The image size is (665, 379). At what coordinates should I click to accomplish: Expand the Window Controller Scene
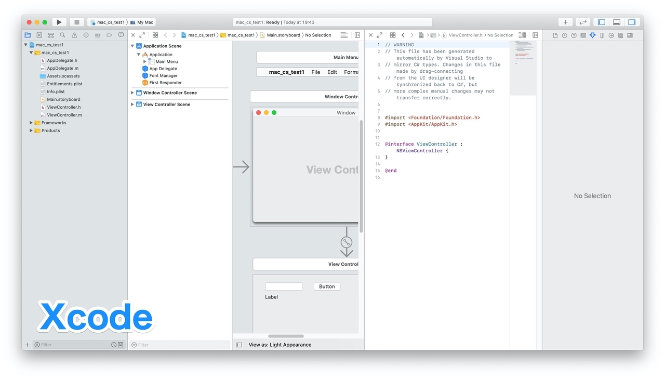point(132,93)
